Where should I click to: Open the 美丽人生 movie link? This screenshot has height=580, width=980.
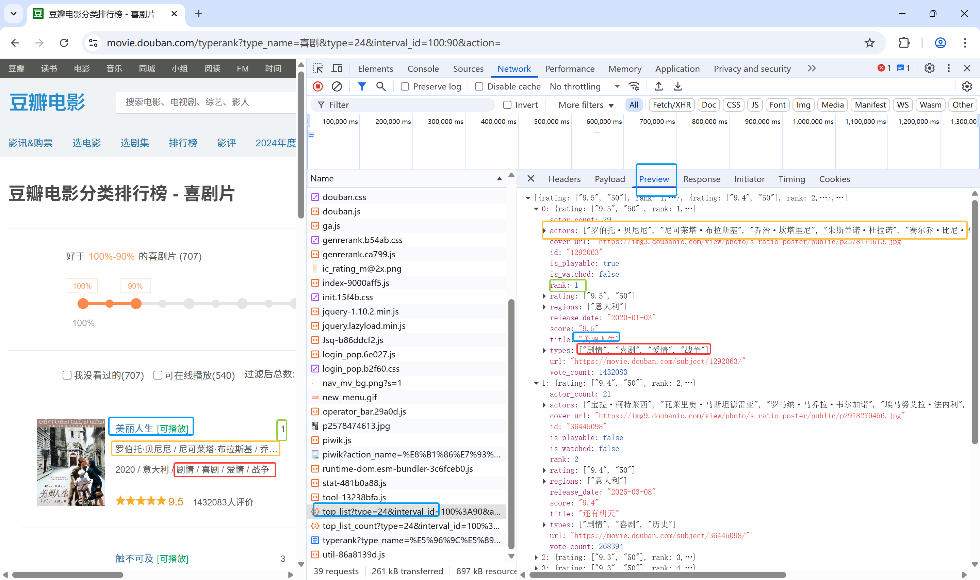tap(134, 428)
